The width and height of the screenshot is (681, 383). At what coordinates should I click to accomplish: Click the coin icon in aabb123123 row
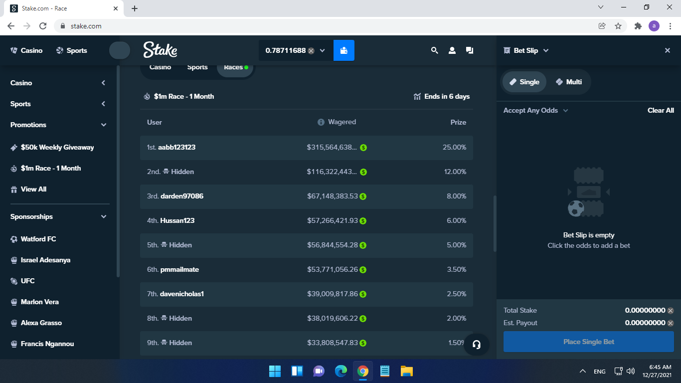[363, 148]
